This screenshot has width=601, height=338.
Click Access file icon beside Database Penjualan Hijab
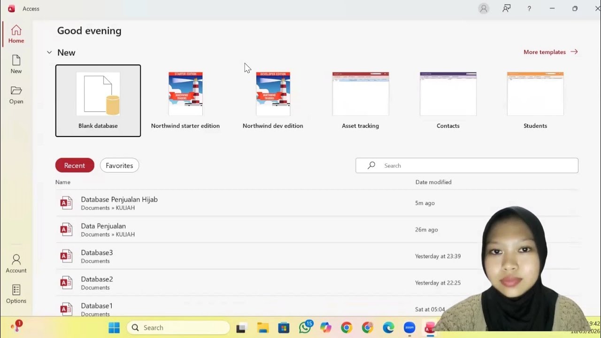66,203
